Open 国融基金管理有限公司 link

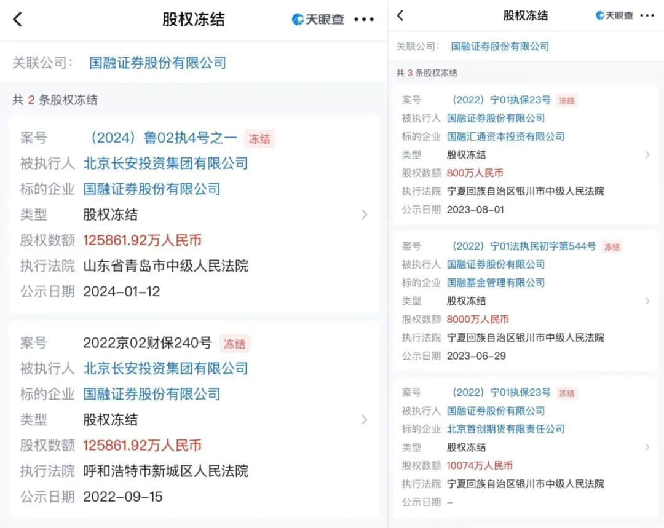pyautogui.click(x=496, y=282)
